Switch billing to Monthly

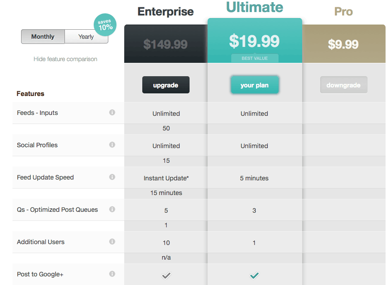point(43,37)
